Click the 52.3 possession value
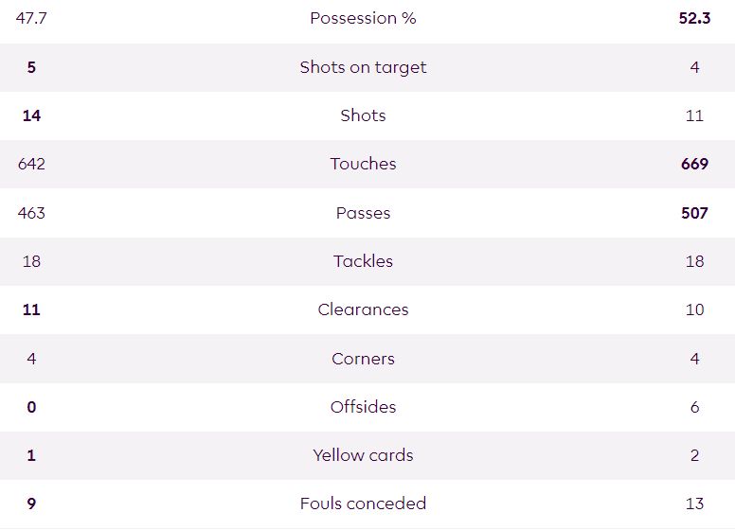The height and width of the screenshot is (530, 735). 694,18
